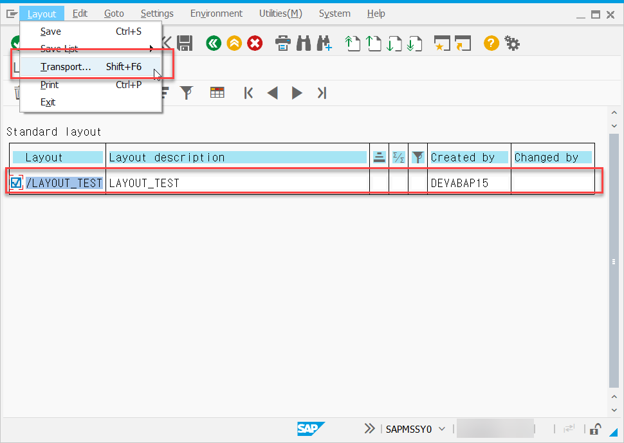Click the red Cancel X icon
The width and height of the screenshot is (624, 443).
[255, 43]
